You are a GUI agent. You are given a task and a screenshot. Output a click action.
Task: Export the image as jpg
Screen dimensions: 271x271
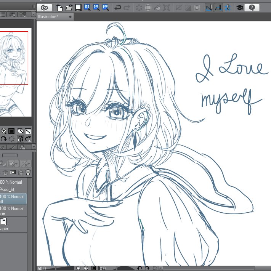click(87, 8)
